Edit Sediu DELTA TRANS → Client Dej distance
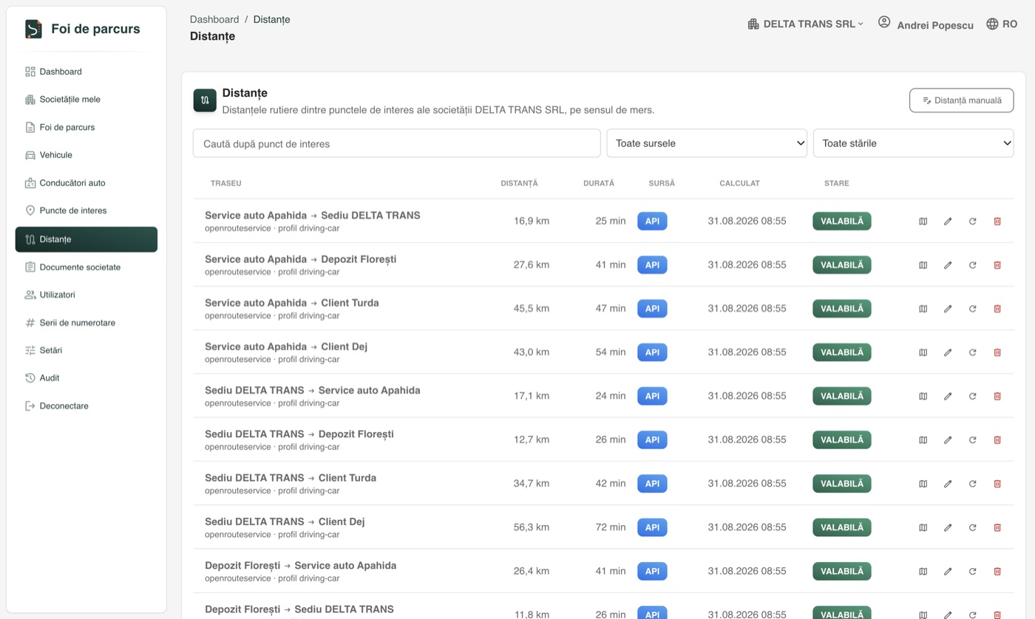The height and width of the screenshot is (619, 1035). 948,527
